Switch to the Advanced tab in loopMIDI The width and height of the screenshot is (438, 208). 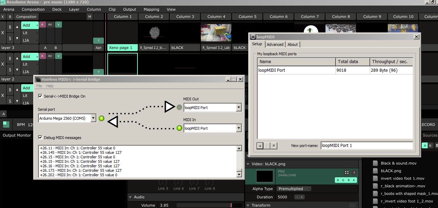pos(275,44)
